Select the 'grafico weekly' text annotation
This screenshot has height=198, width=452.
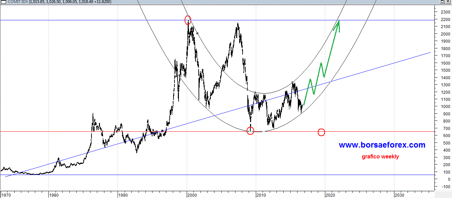(380, 156)
